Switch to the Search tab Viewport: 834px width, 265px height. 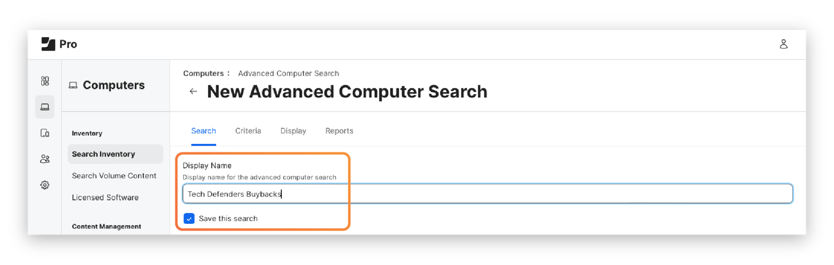pos(203,131)
